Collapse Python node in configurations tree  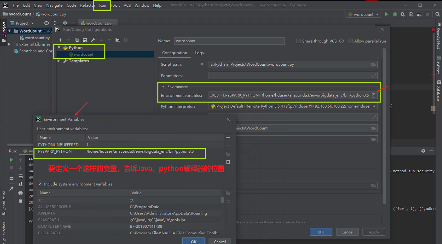point(59,48)
